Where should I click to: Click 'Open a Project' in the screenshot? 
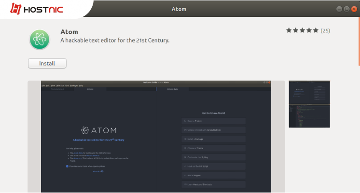pos(213,121)
